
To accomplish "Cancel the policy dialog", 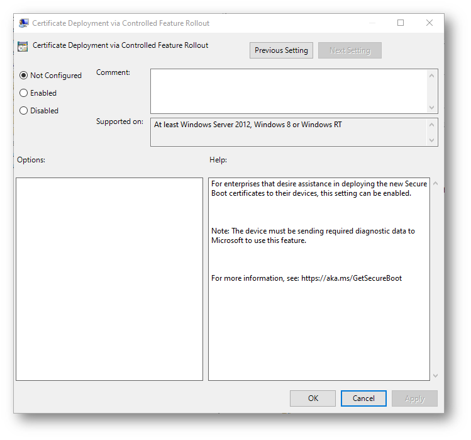I will click(363, 398).
